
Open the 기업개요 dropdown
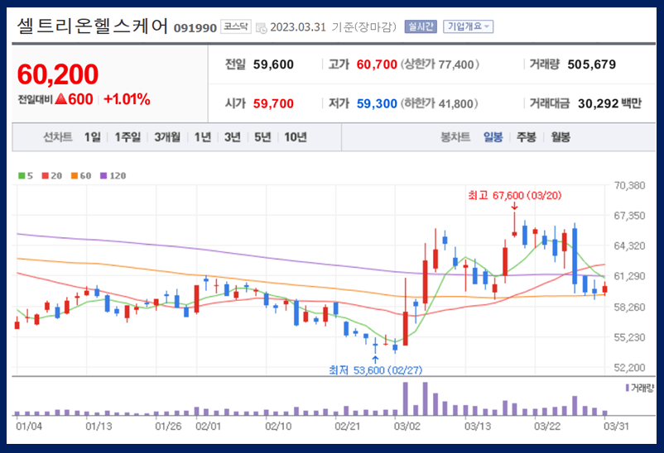(468, 26)
